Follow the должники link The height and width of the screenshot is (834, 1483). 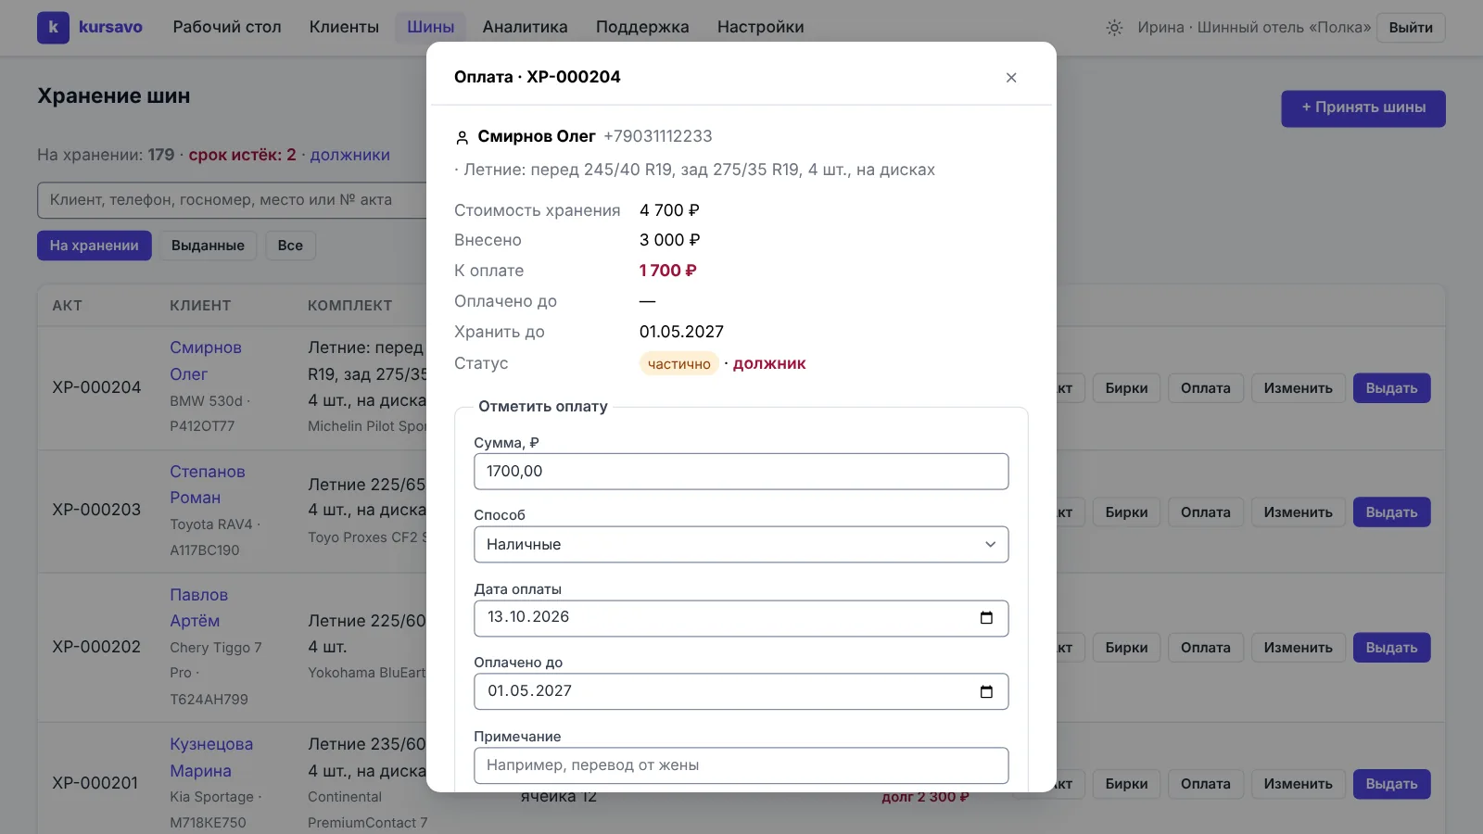[x=349, y=155]
